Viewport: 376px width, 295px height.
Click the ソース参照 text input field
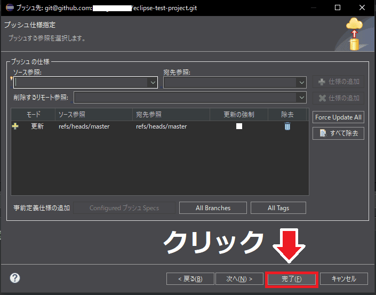pos(81,82)
